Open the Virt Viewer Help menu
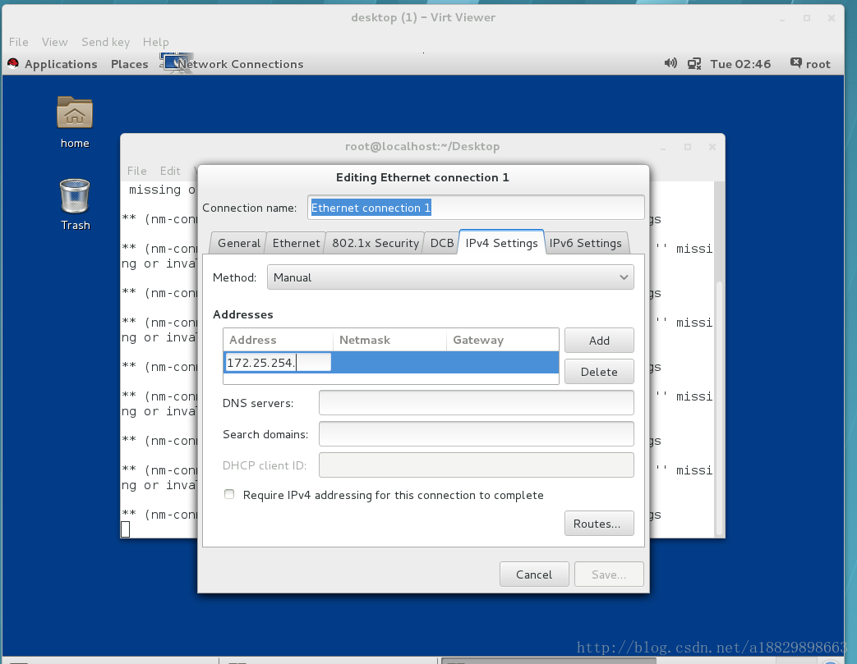Screen dimensions: 857x664 (156, 42)
